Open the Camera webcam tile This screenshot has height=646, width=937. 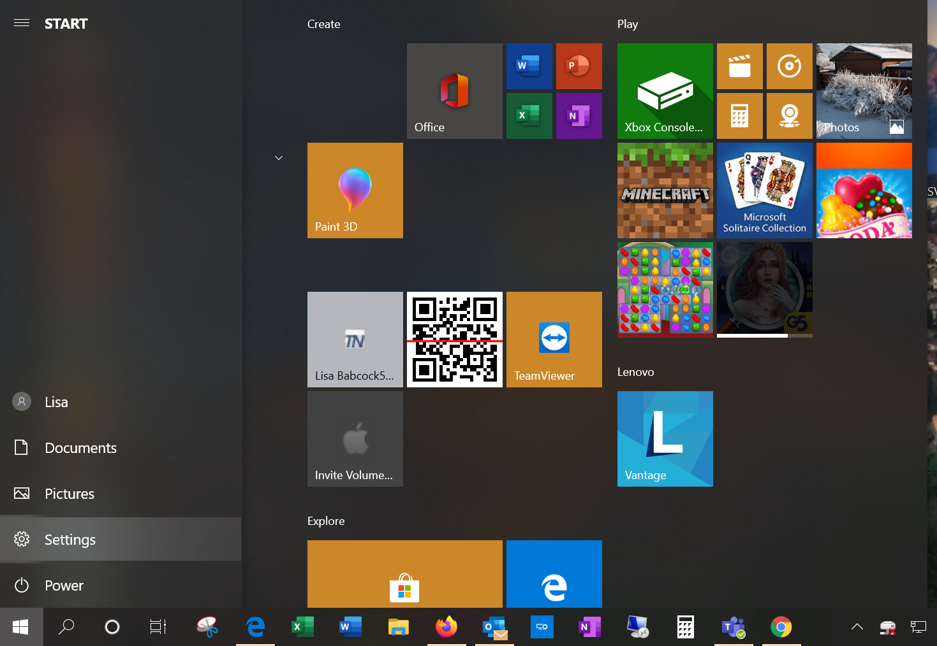pyautogui.click(x=789, y=116)
